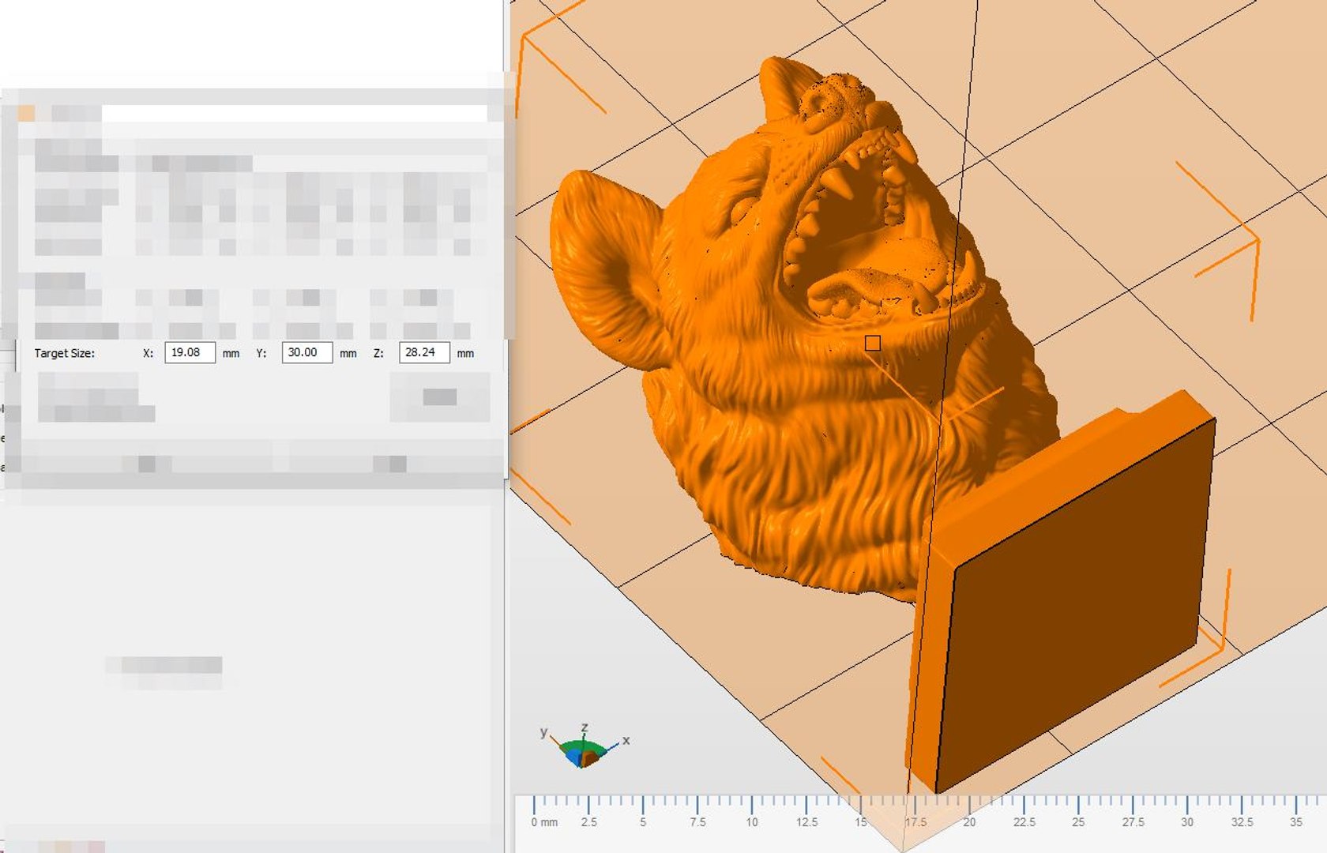Click the Target Size Z field
1327x853 pixels.
(x=424, y=352)
